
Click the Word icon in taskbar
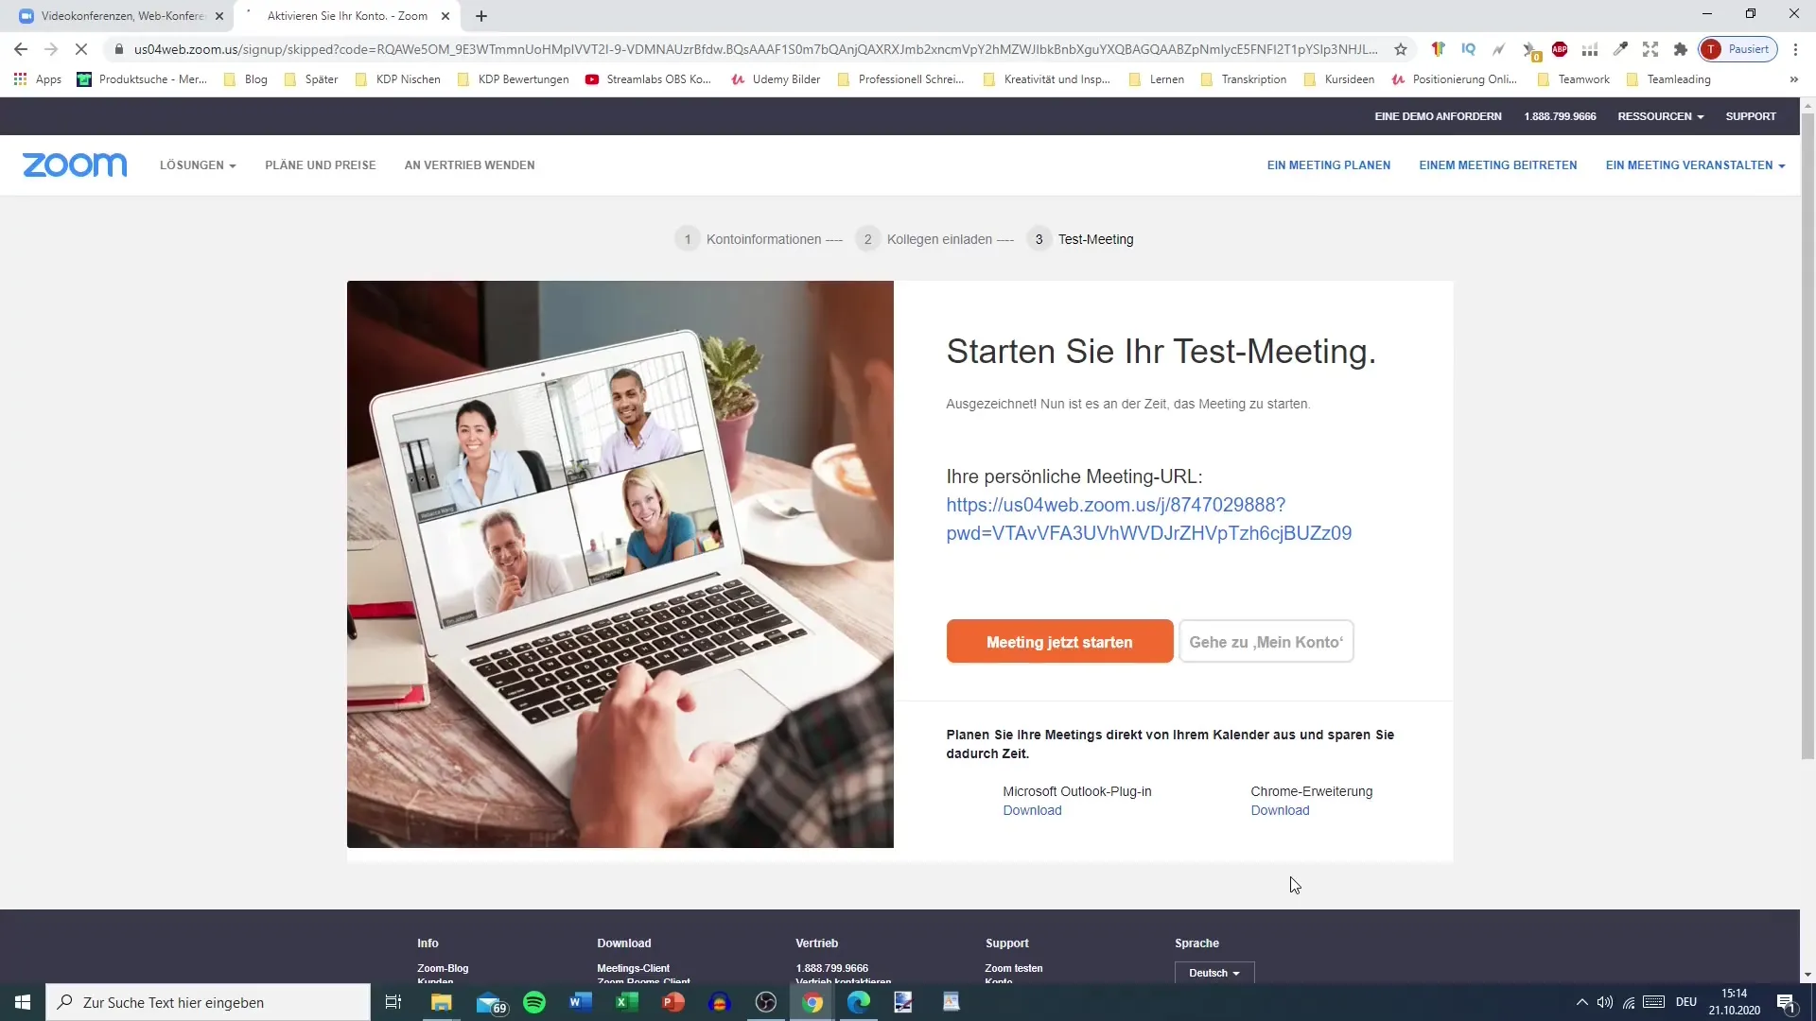point(580,1002)
